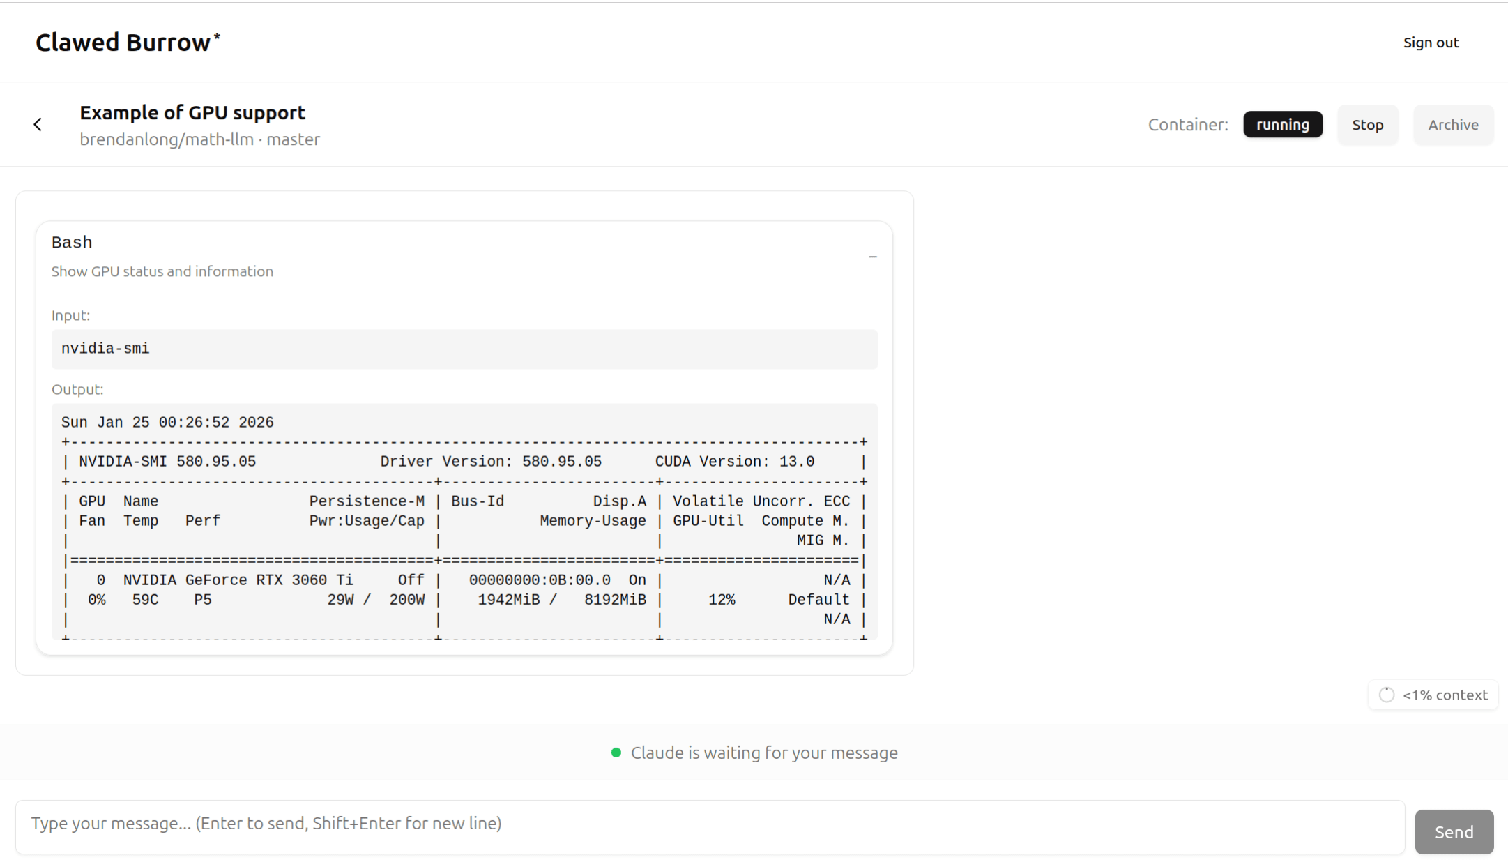Sign out of the account
Screen dimensions: 1508x862
[x=1431, y=43]
